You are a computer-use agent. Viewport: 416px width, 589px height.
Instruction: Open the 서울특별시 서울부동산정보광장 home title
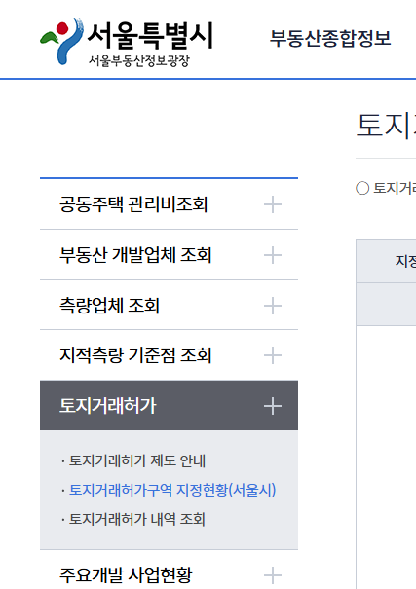[150, 44]
